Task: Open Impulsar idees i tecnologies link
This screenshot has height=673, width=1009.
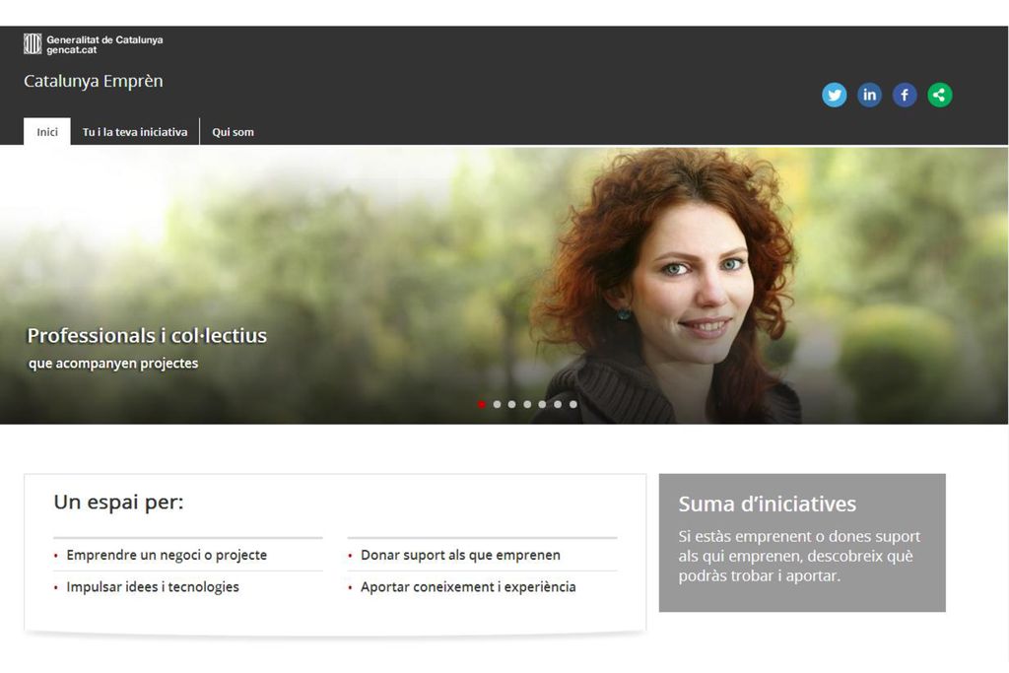Action: pyautogui.click(x=153, y=587)
